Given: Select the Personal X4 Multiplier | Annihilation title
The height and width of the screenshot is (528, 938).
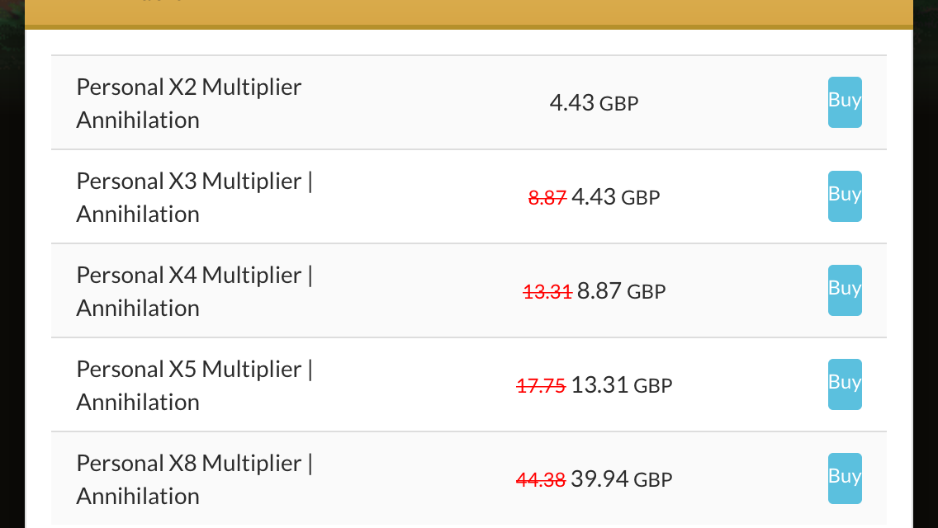Looking at the screenshot, I should (194, 291).
